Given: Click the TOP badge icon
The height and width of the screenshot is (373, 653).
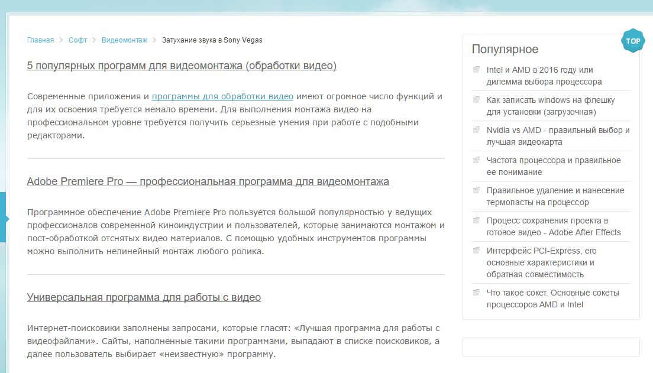Looking at the screenshot, I should (x=633, y=41).
